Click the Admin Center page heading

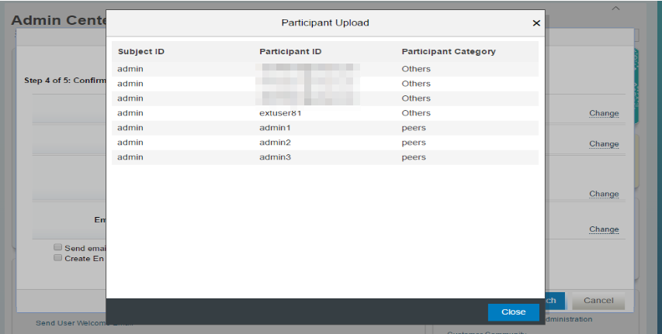pos(59,20)
